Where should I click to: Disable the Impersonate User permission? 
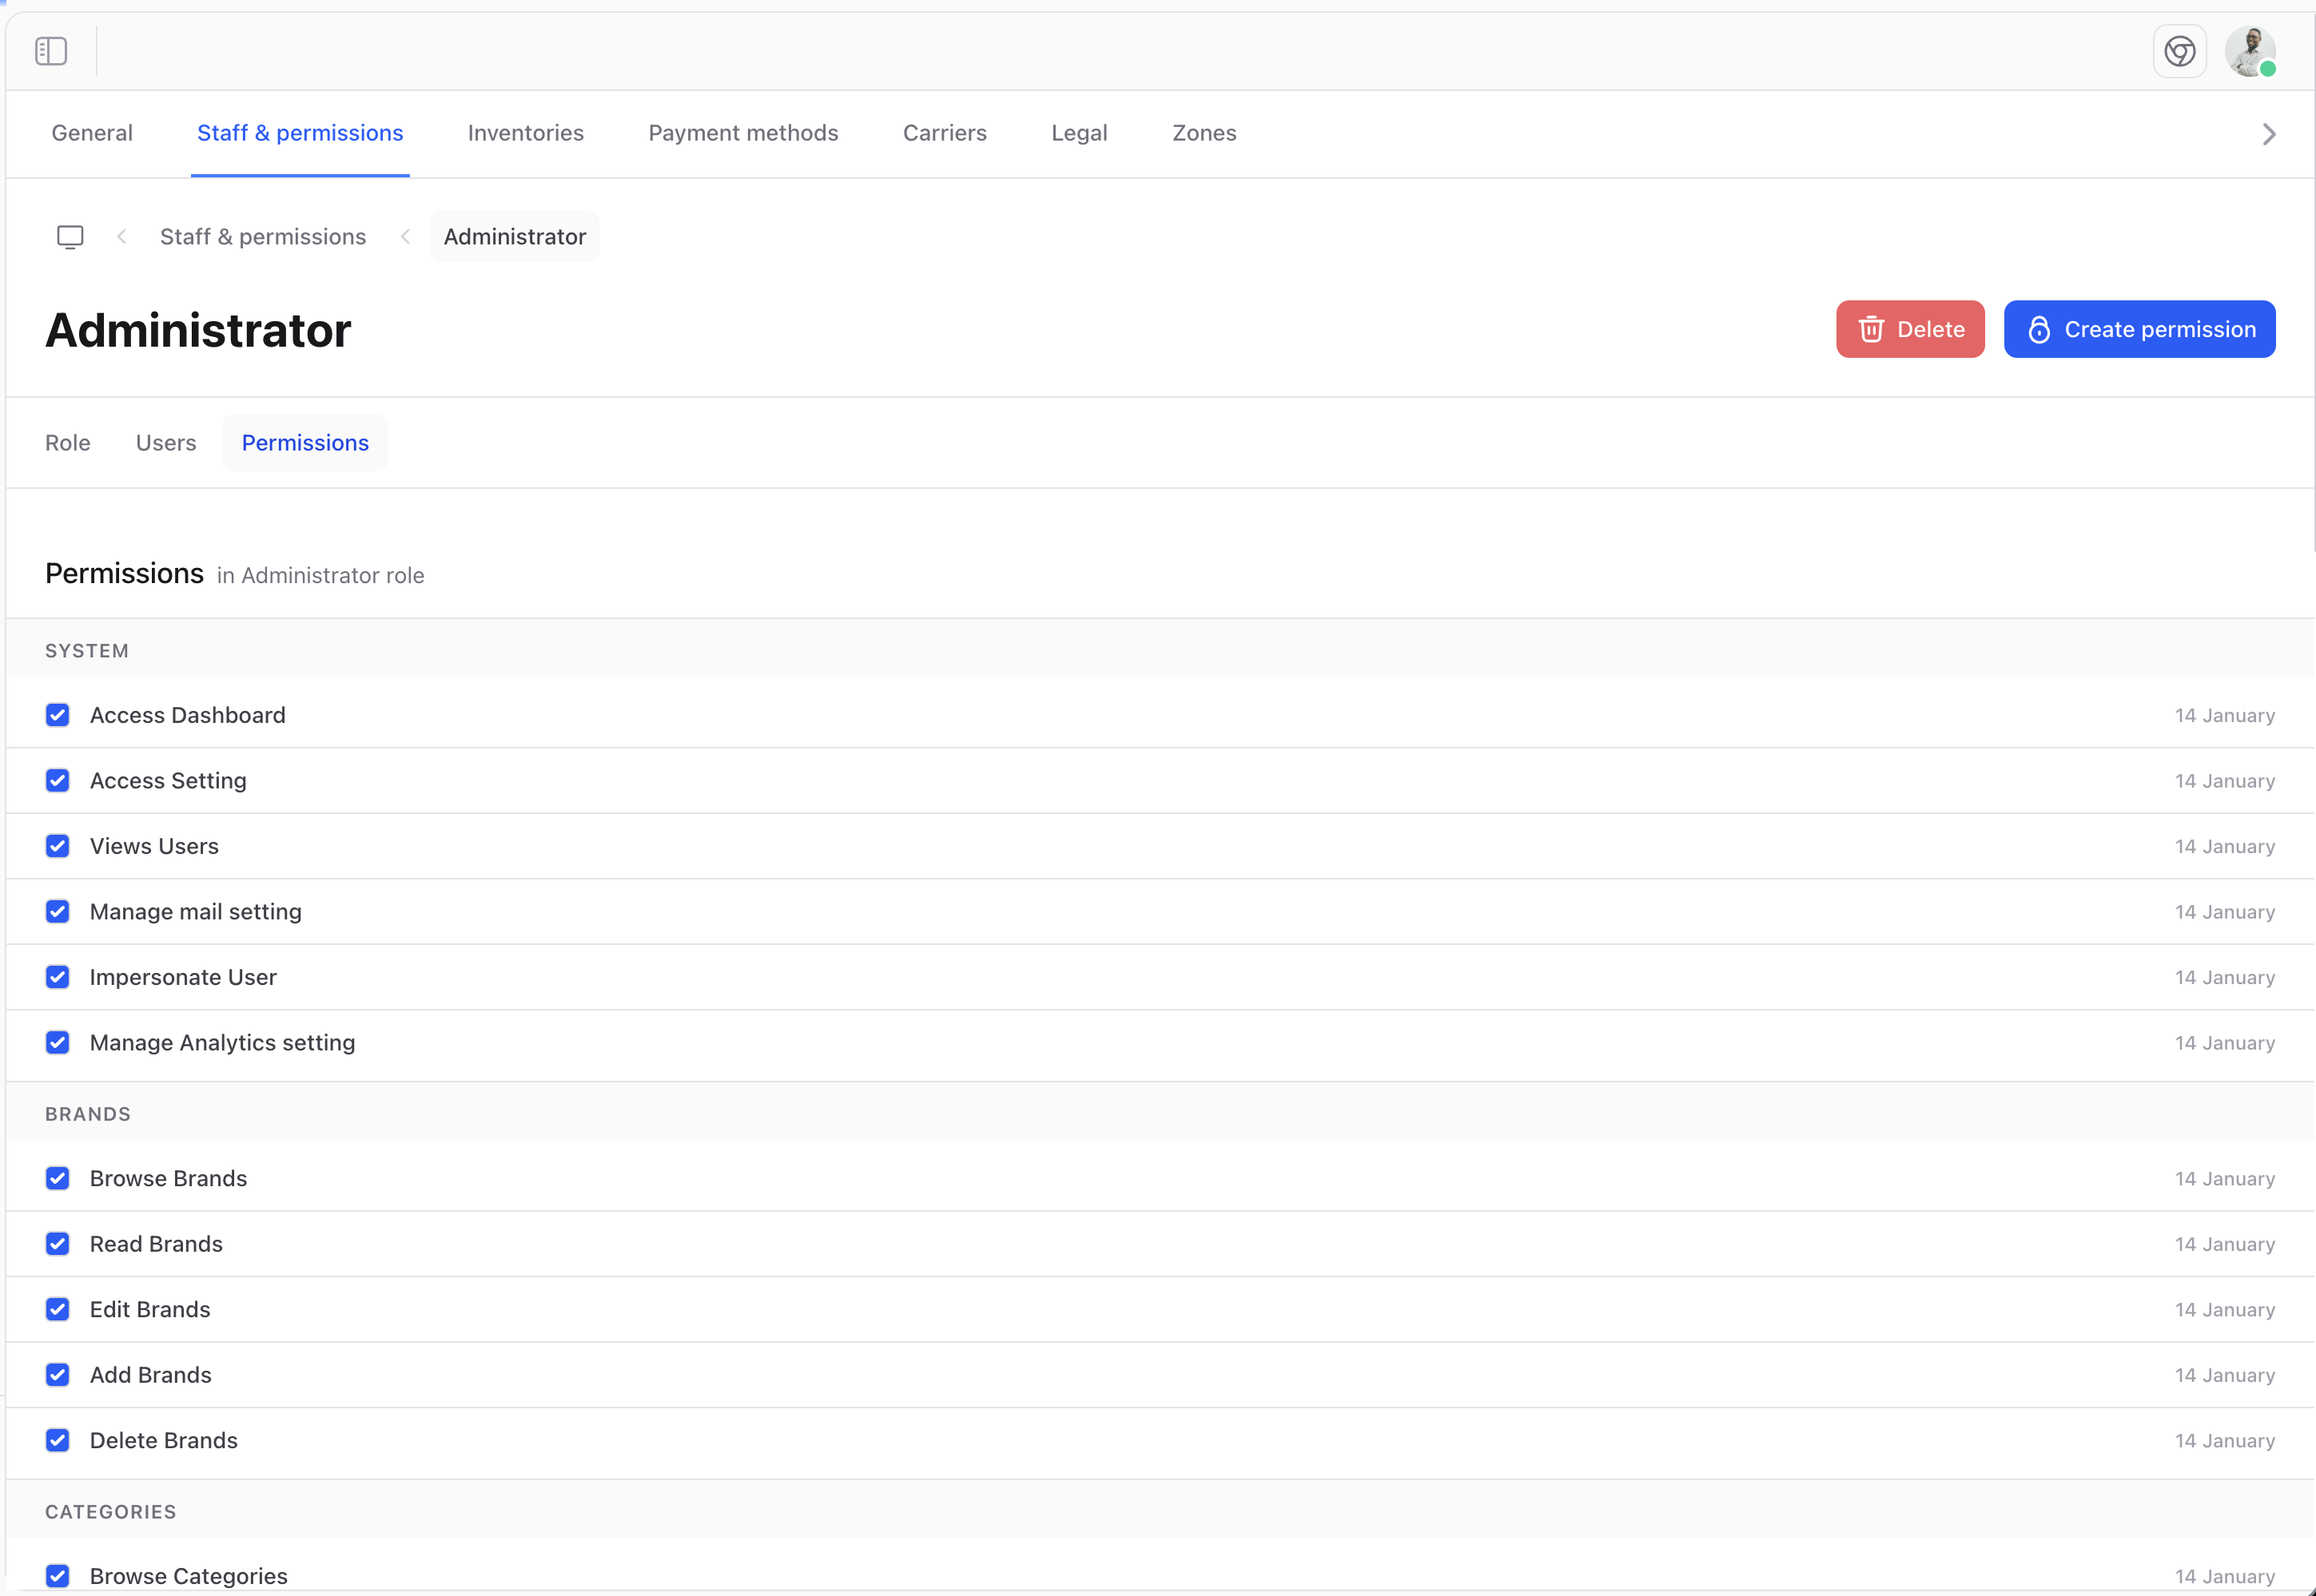point(57,977)
